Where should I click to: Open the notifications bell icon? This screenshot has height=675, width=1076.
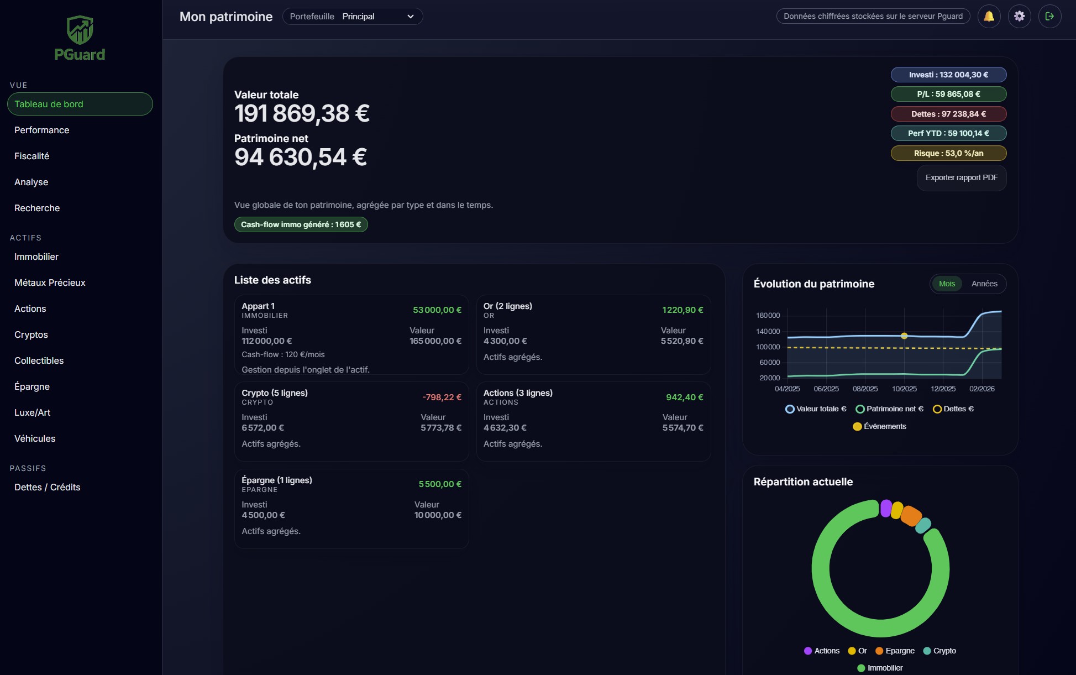tap(989, 16)
